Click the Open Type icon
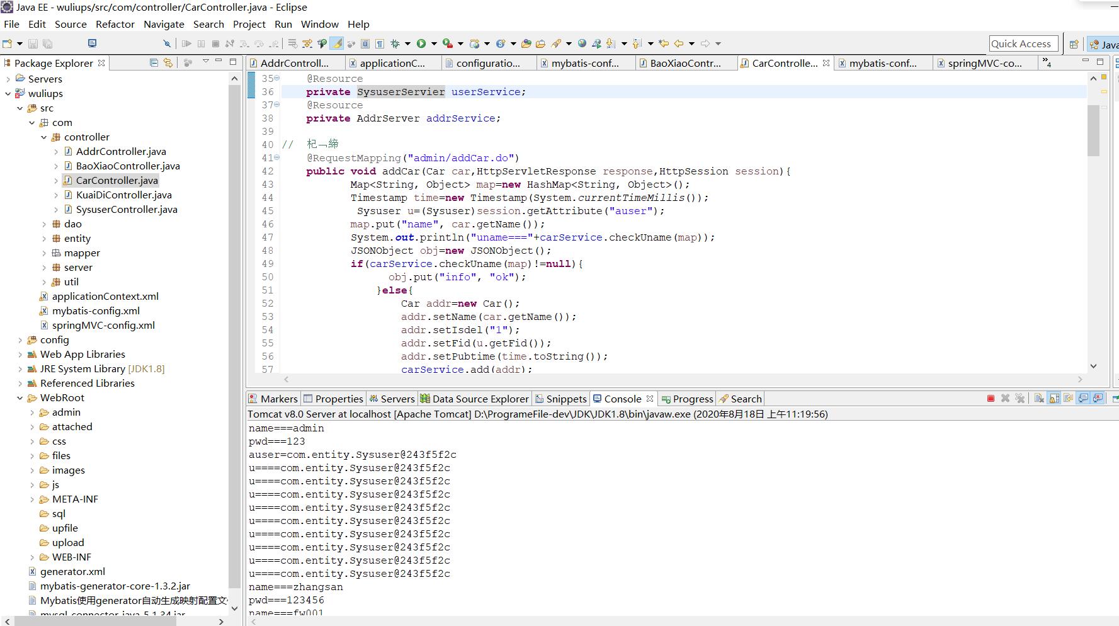This screenshot has width=1119, height=626. pyautogui.click(x=526, y=43)
